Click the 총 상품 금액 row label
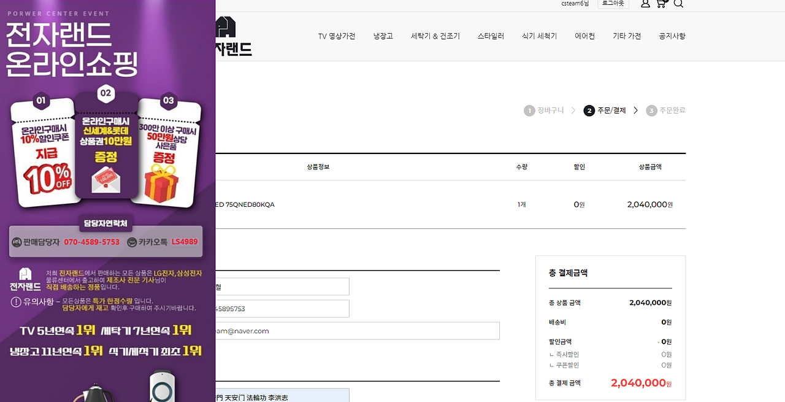The height and width of the screenshot is (402, 785). click(x=565, y=303)
